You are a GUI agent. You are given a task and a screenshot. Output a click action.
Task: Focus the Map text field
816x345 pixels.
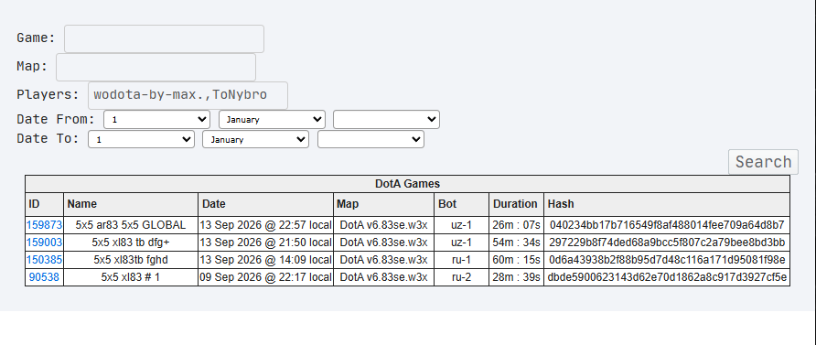[x=156, y=67]
